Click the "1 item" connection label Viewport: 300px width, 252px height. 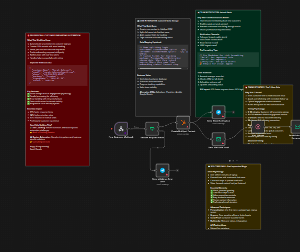click(x=136, y=127)
